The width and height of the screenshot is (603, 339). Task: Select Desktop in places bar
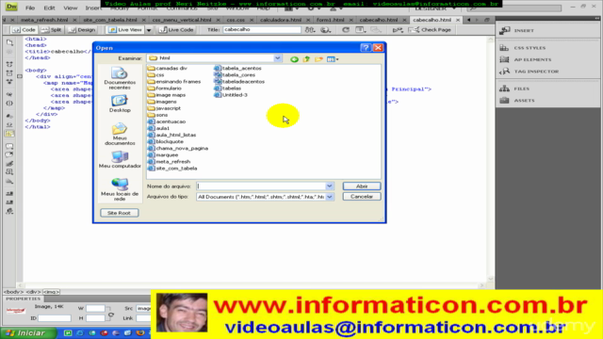pos(120,104)
